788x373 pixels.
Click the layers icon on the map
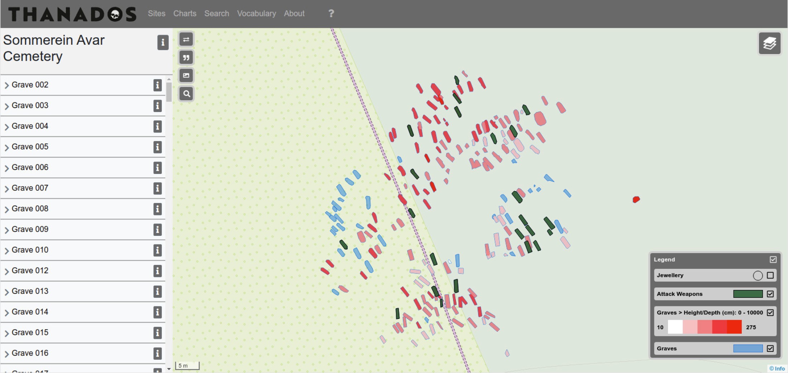(769, 43)
